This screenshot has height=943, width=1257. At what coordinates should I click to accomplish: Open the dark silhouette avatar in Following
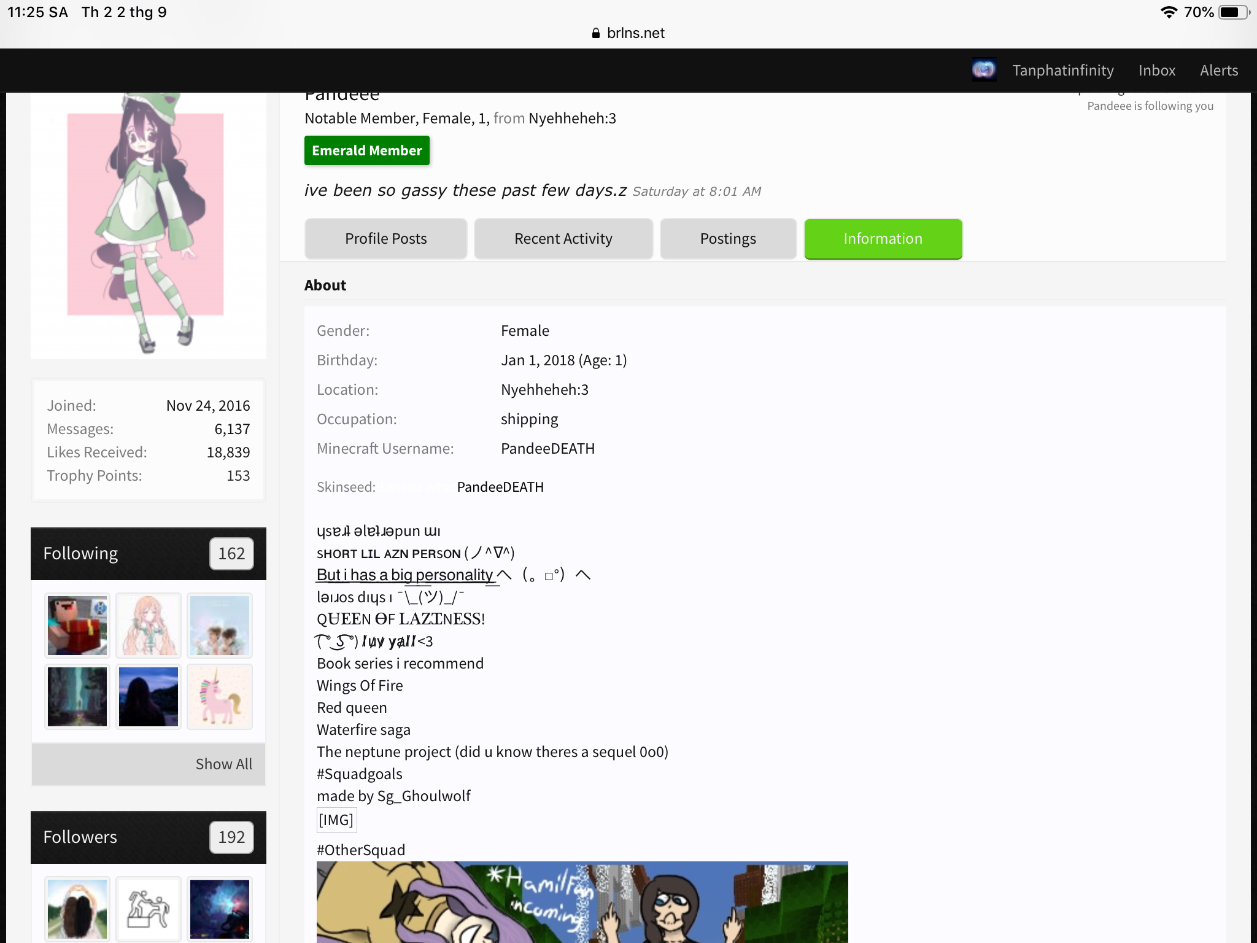pyautogui.click(x=149, y=697)
